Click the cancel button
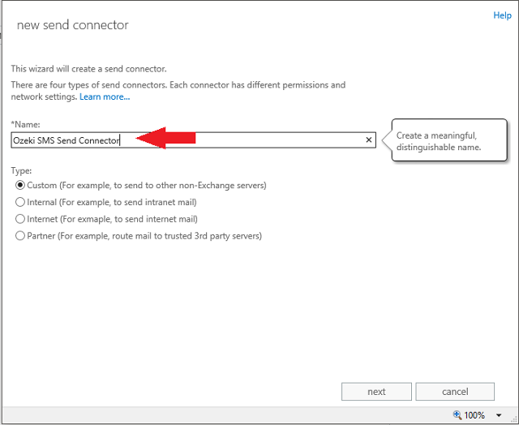The width and height of the screenshot is (519, 425). (x=455, y=392)
